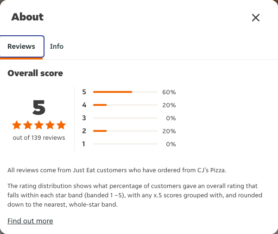278x234 pixels.
Task: Open the Find out more link
Action: pyautogui.click(x=30, y=221)
